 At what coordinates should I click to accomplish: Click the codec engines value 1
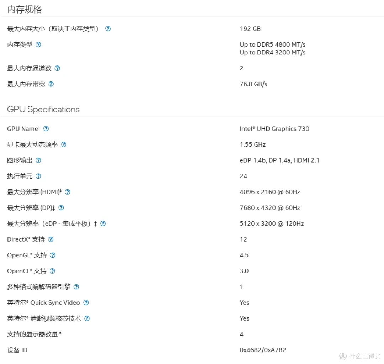(241, 287)
